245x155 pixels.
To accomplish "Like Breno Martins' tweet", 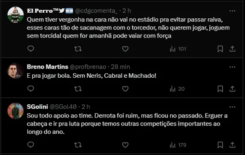I will 125,89.
